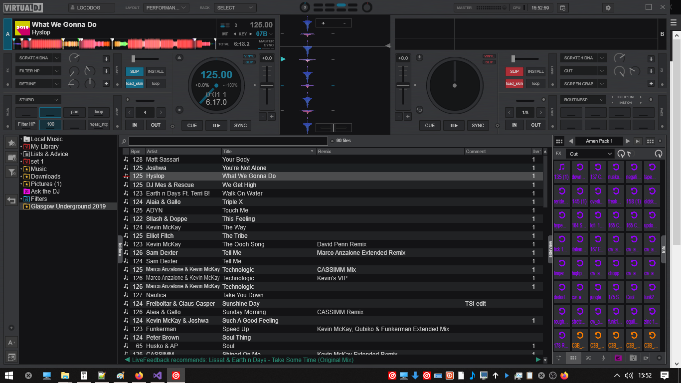681x383 pixels.
Task: Select the Glasgow Underground 2019 folder
Action: click(x=68, y=206)
